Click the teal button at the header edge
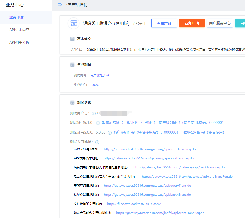This screenshot has height=218, width=245. coord(240,23)
